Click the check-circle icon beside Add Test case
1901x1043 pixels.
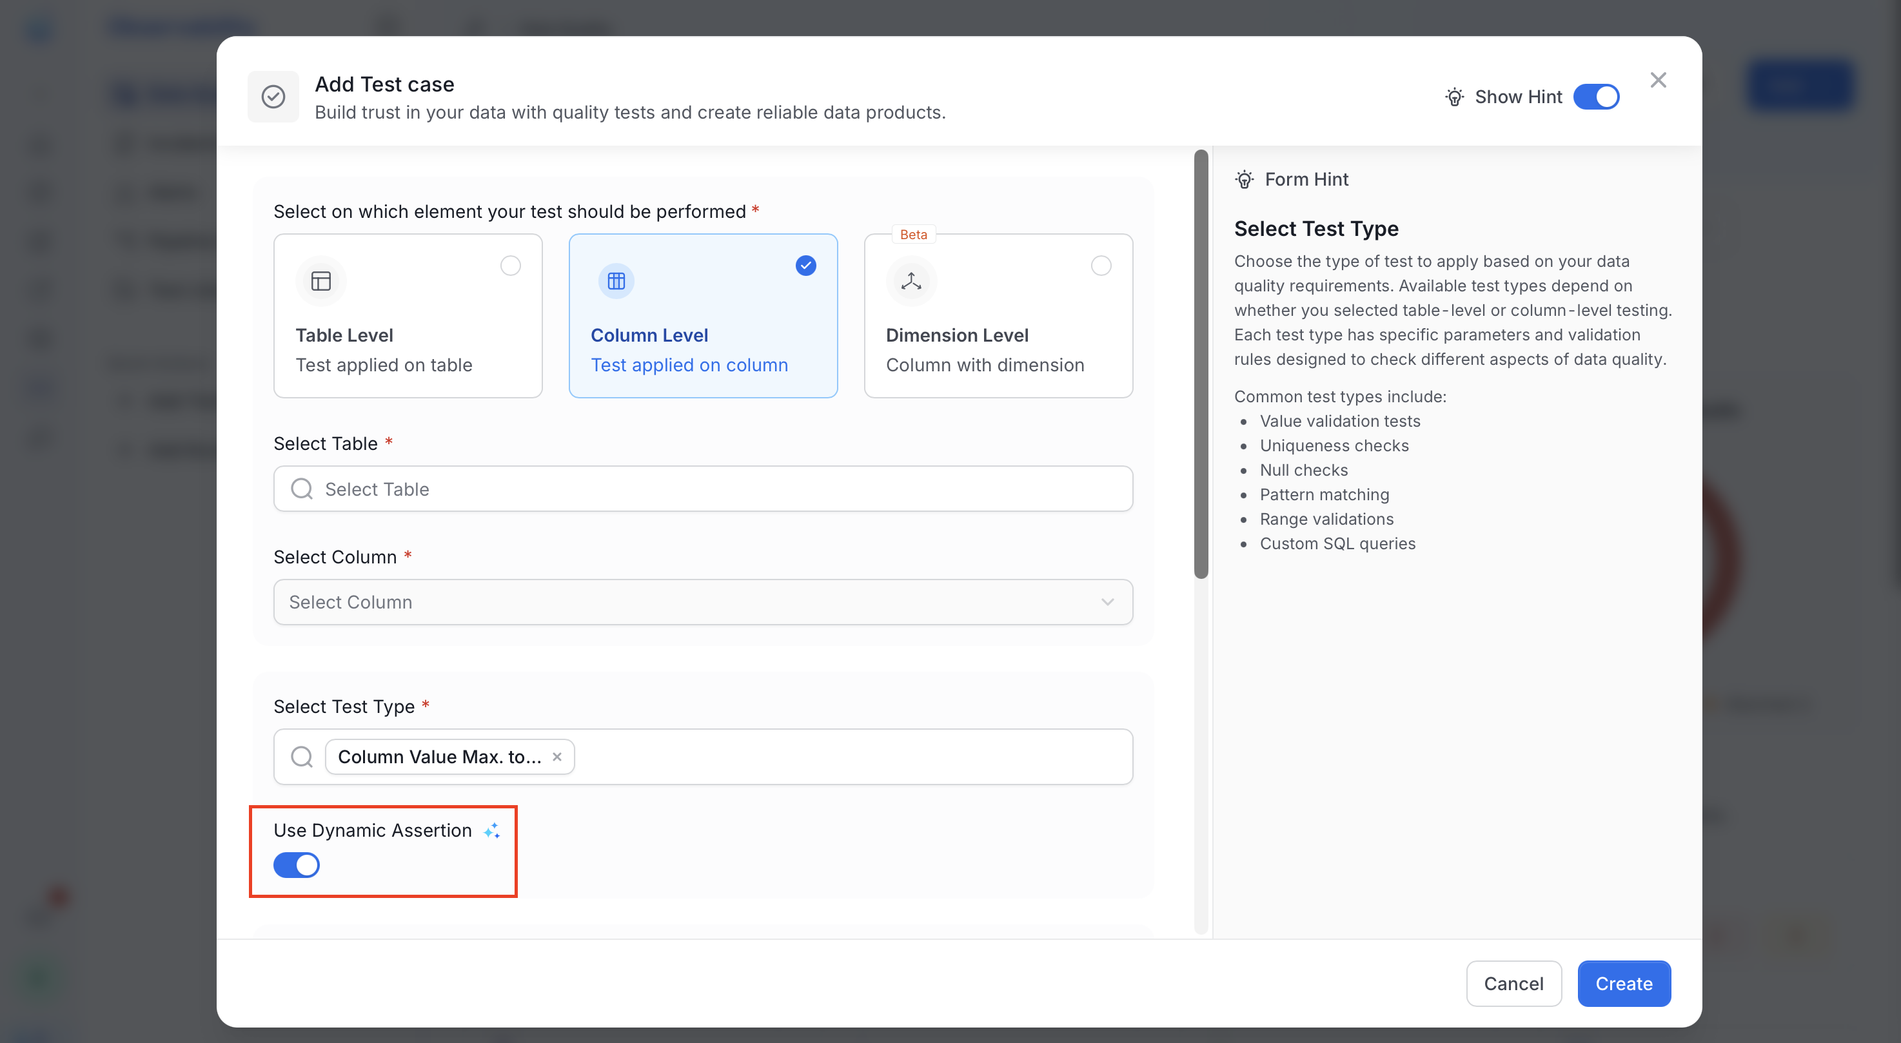[273, 97]
